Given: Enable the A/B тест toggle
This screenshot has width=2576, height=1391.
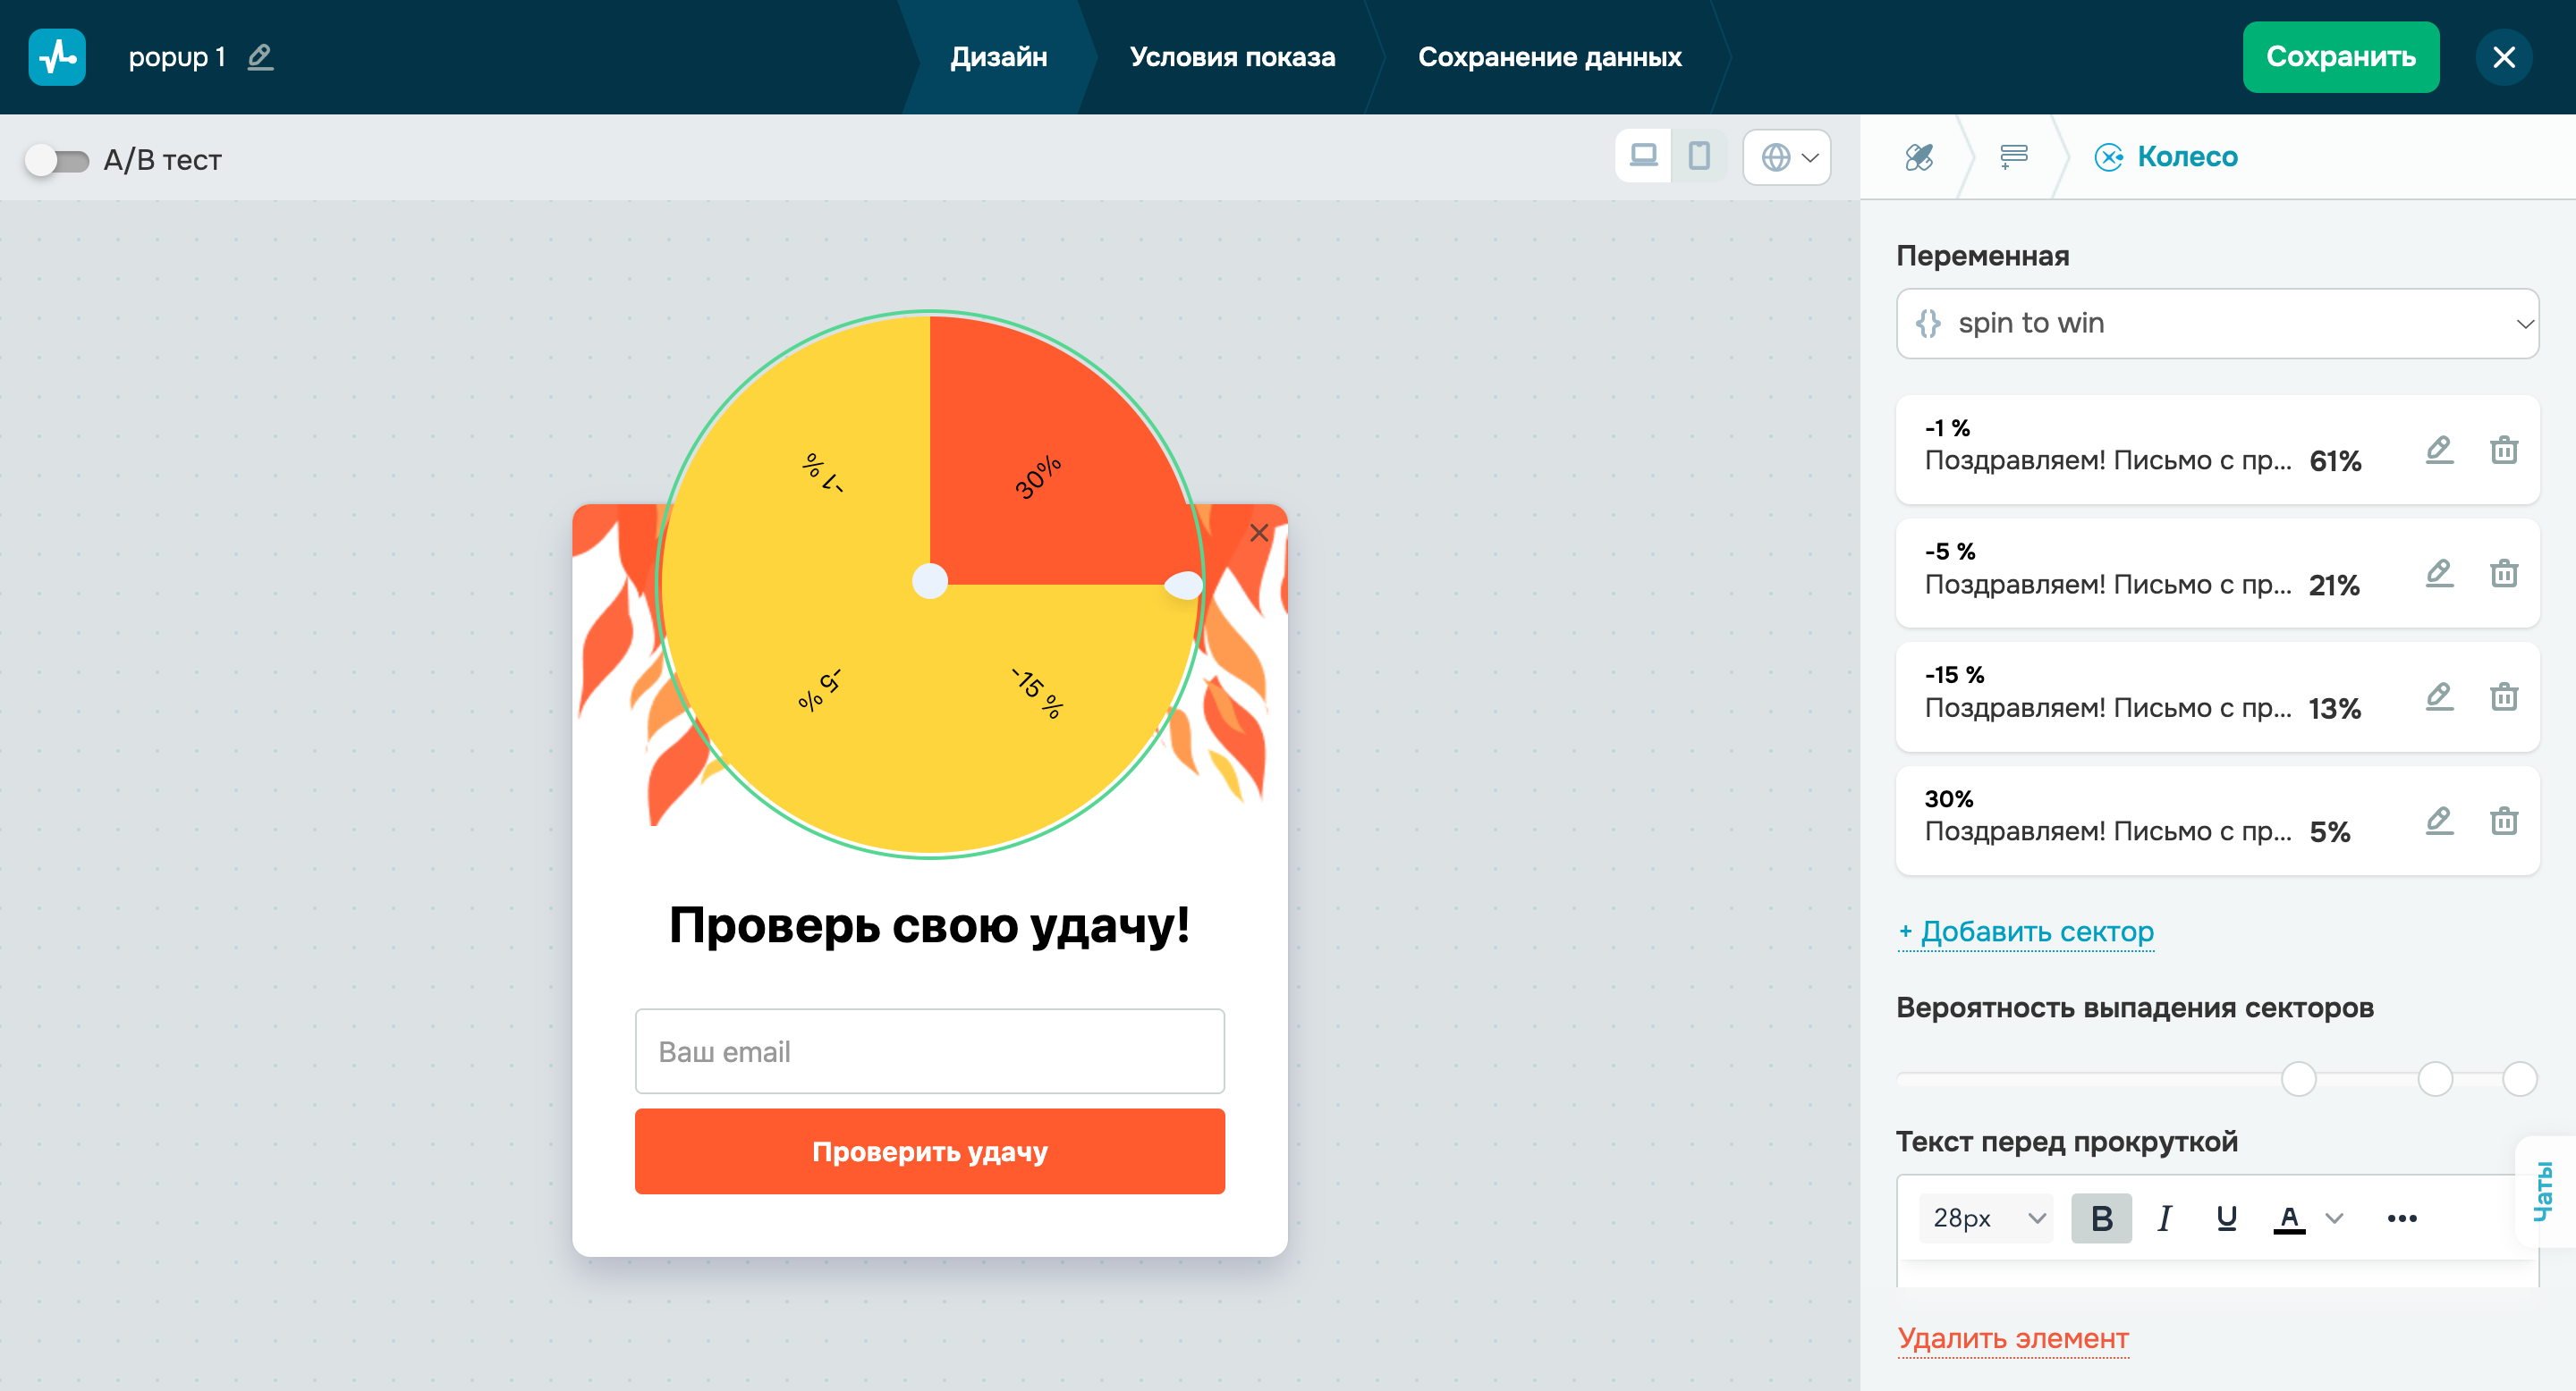Looking at the screenshot, I should click(x=57, y=159).
